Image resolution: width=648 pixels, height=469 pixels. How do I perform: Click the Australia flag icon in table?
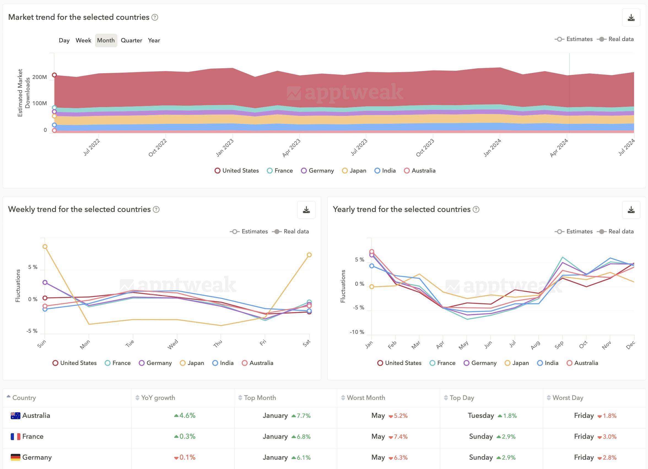point(15,416)
